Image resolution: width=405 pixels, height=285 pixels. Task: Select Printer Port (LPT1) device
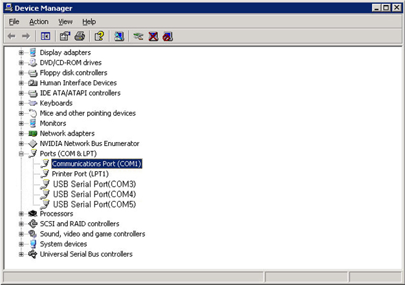[x=80, y=174]
